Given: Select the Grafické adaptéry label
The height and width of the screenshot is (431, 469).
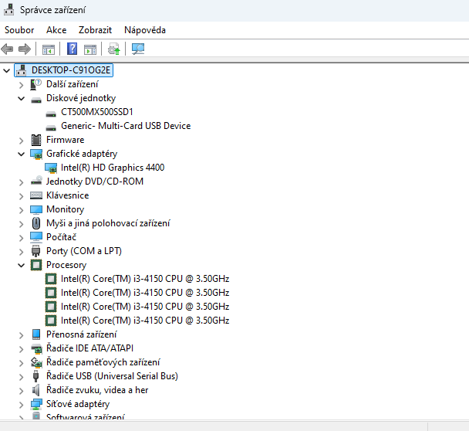Looking at the screenshot, I should [82, 154].
